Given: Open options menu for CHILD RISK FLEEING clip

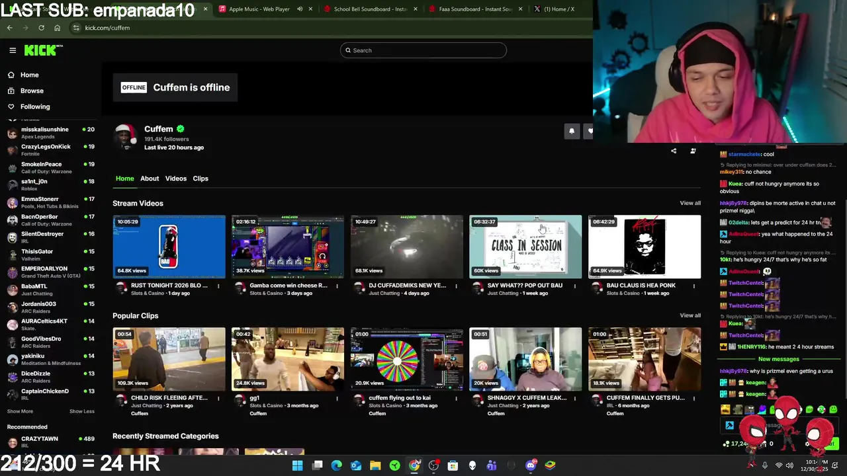Looking at the screenshot, I should pyautogui.click(x=218, y=399).
